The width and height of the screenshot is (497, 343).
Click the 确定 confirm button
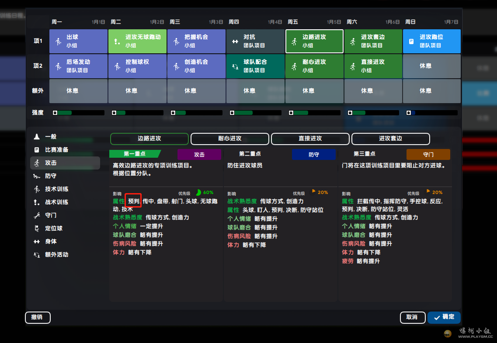(x=444, y=317)
